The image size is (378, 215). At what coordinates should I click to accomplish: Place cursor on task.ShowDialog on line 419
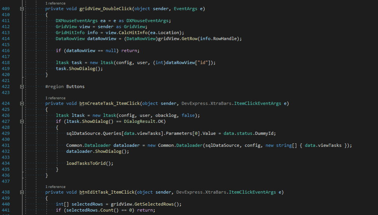(x=79, y=68)
